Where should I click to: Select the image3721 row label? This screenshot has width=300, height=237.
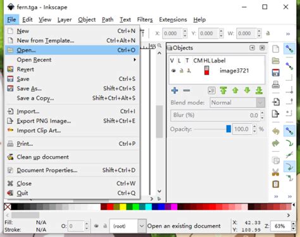pyautogui.click(x=234, y=71)
